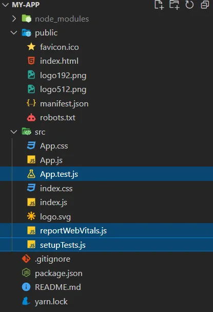Viewport: 213px width, 312px height.
Task: Open index.html file
Action: 59,61
